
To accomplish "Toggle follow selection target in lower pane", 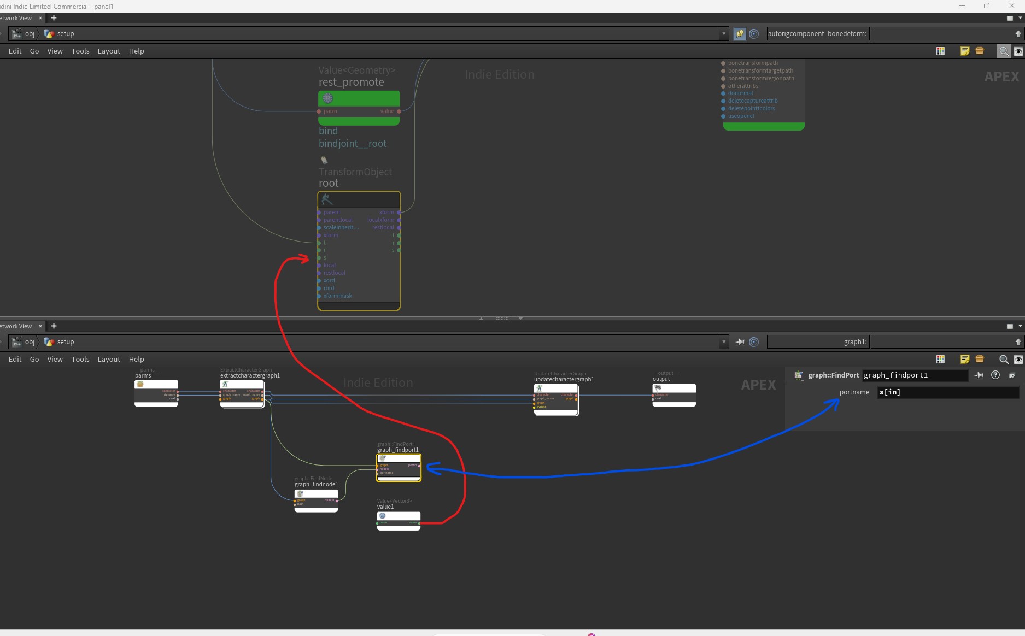I will click(x=754, y=342).
